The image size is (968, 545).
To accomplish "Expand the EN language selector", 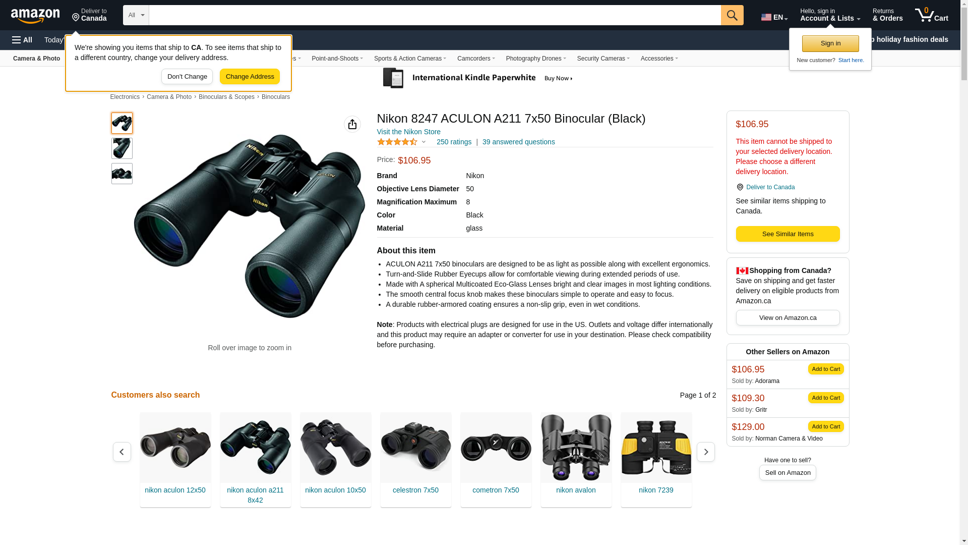I will tap(774, 17).
